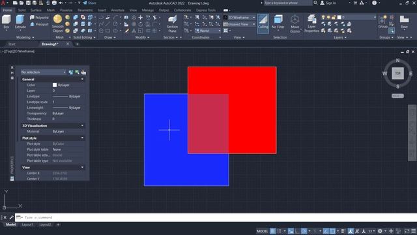Expand the Modeling panel dropdown
The width and height of the screenshot is (417, 235).
(x=25, y=38)
